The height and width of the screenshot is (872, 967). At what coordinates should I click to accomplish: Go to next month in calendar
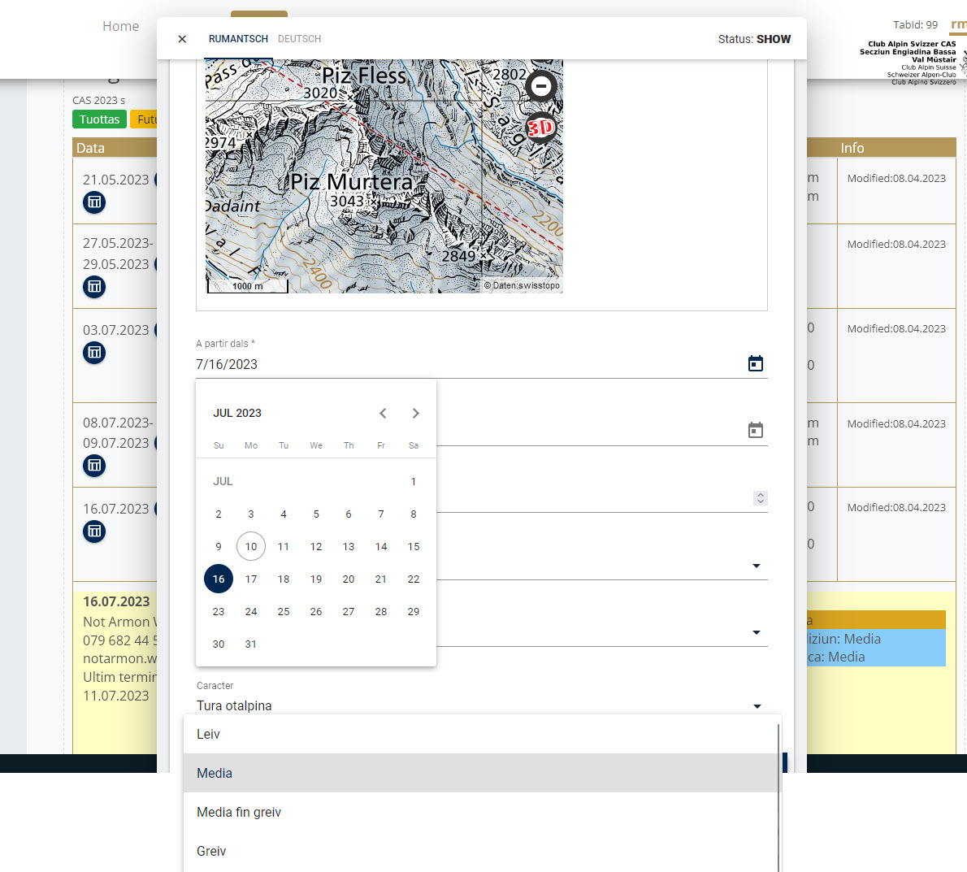tap(415, 413)
